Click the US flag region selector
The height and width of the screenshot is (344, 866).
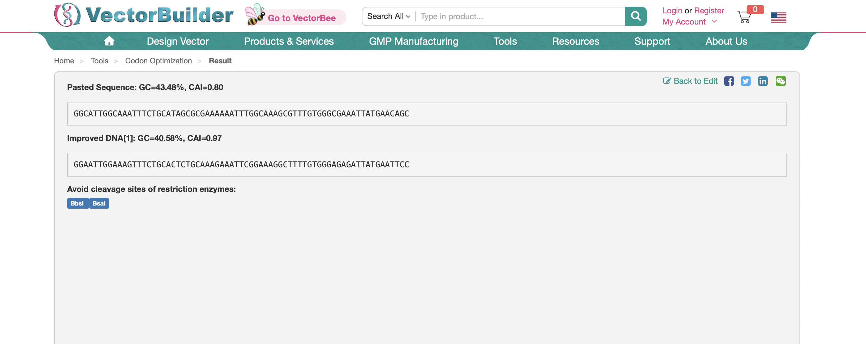click(x=778, y=17)
